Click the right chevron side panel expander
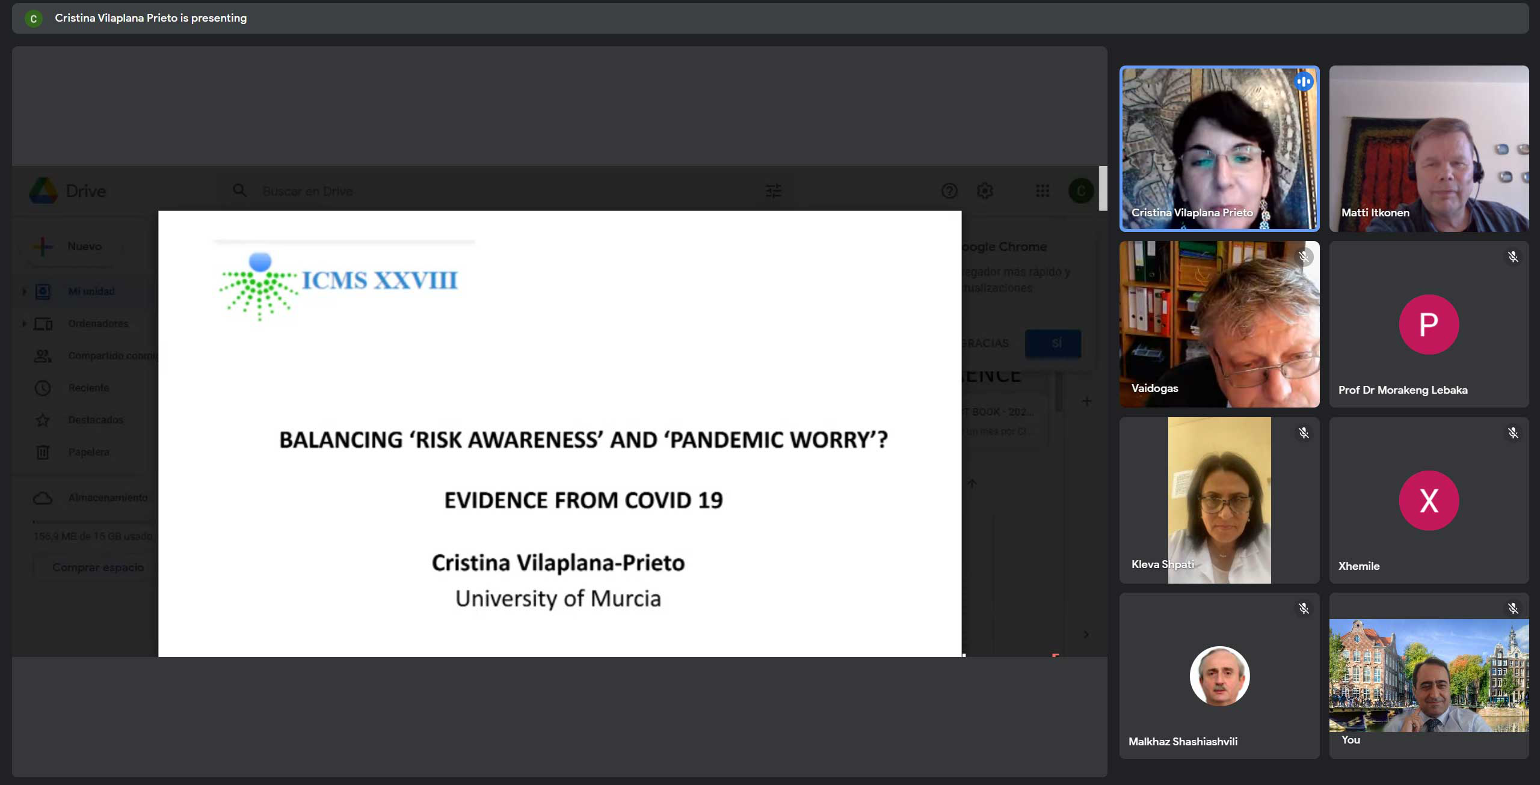 [x=1086, y=634]
